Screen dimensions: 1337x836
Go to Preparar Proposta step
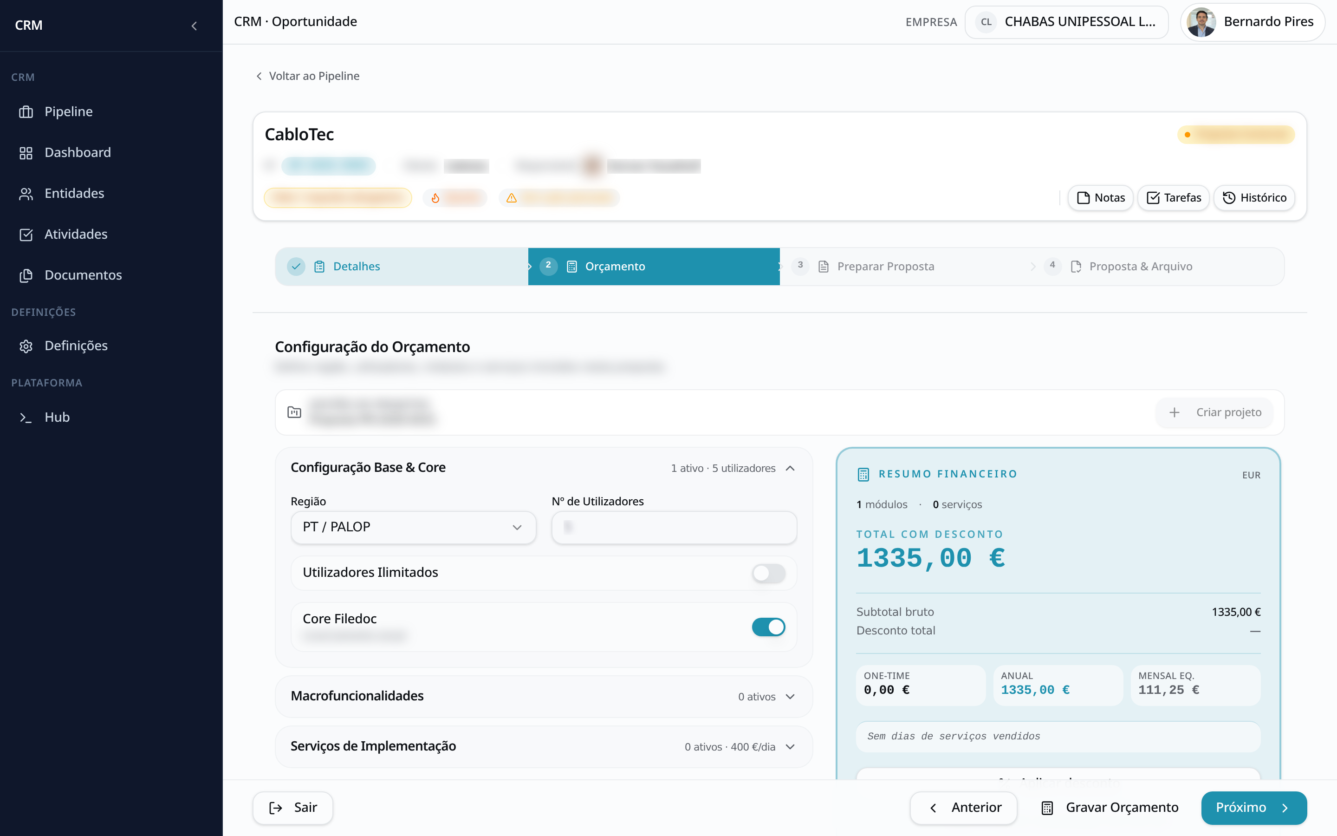(906, 267)
